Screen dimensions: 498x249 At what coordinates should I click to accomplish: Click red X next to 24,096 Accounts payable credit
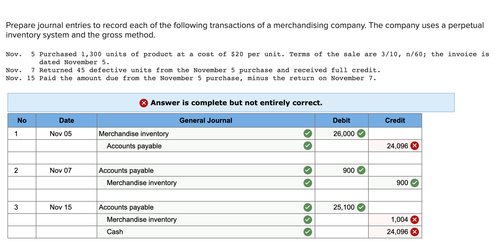415,146
